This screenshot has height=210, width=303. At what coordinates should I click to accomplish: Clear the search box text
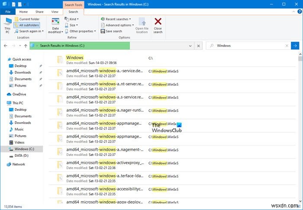pyautogui.click(x=287, y=45)
